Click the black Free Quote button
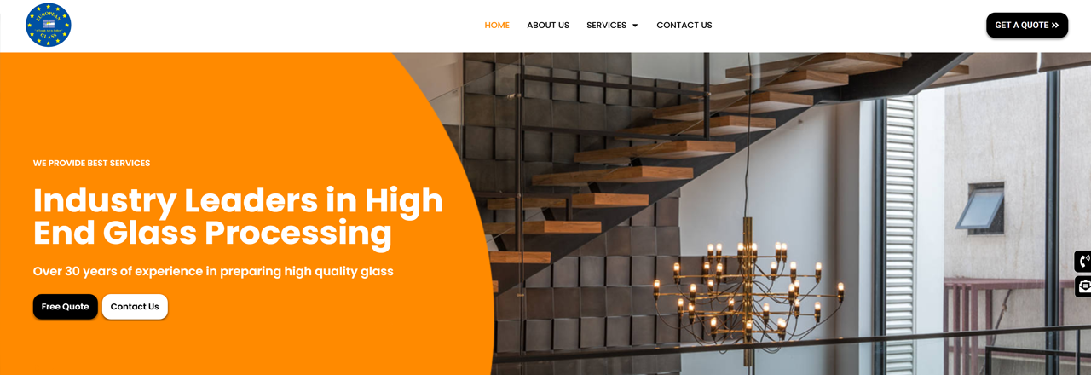Image resolution: width=1091 pixels, height=375 pixels. [66, 307]
